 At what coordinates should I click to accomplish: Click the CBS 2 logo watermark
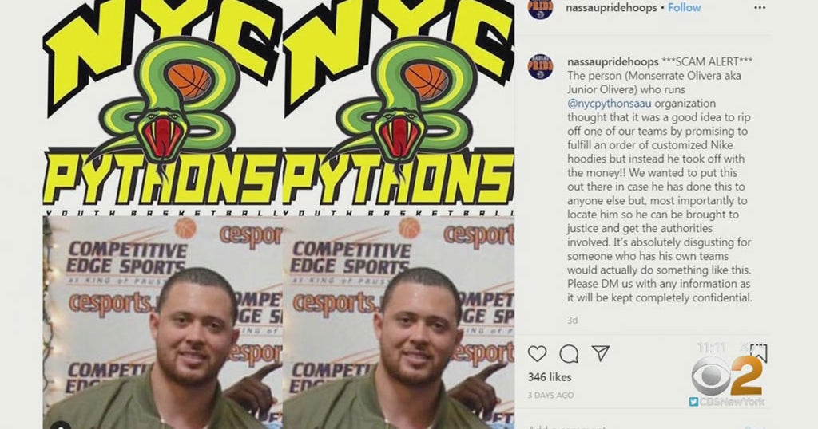[727, 376]
